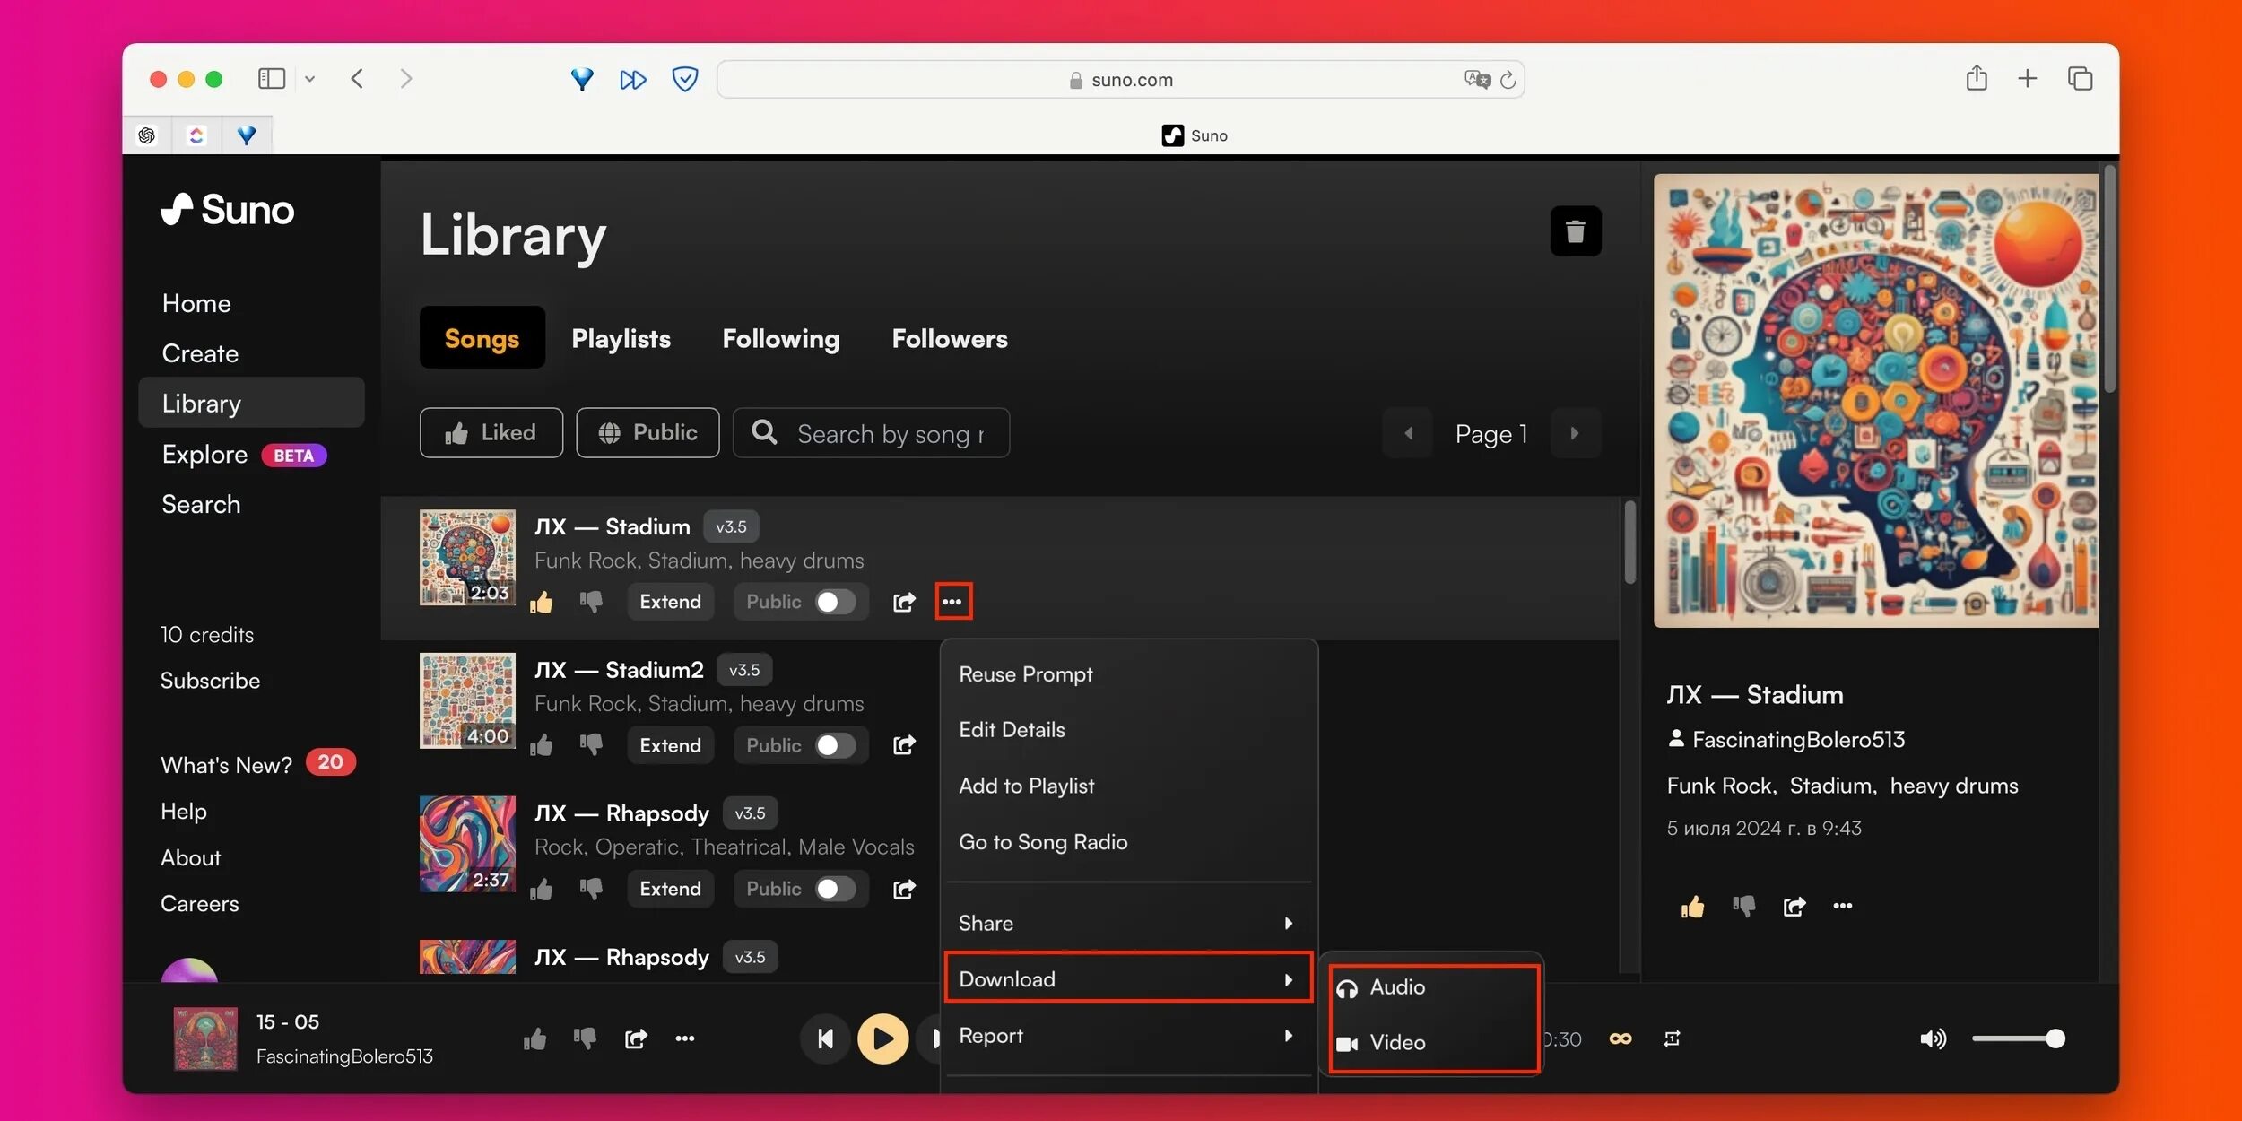The height and width of the screenshot is (1121, 2242).
Task: Switch to the Playlists tab
Action: click(621, 338)
